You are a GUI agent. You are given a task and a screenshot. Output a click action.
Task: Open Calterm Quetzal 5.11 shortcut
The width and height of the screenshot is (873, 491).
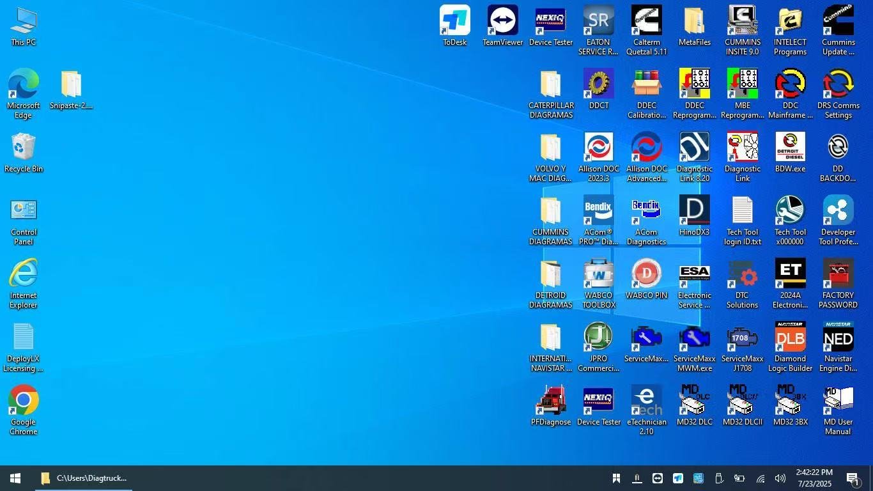click(x=646, y=21)
